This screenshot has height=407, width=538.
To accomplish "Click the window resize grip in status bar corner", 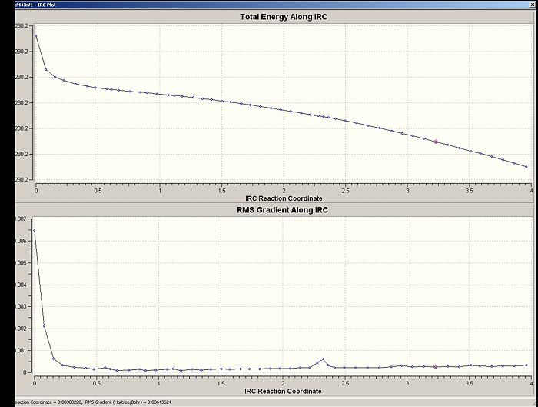I will pyautogui.click(x=533, y=402).
